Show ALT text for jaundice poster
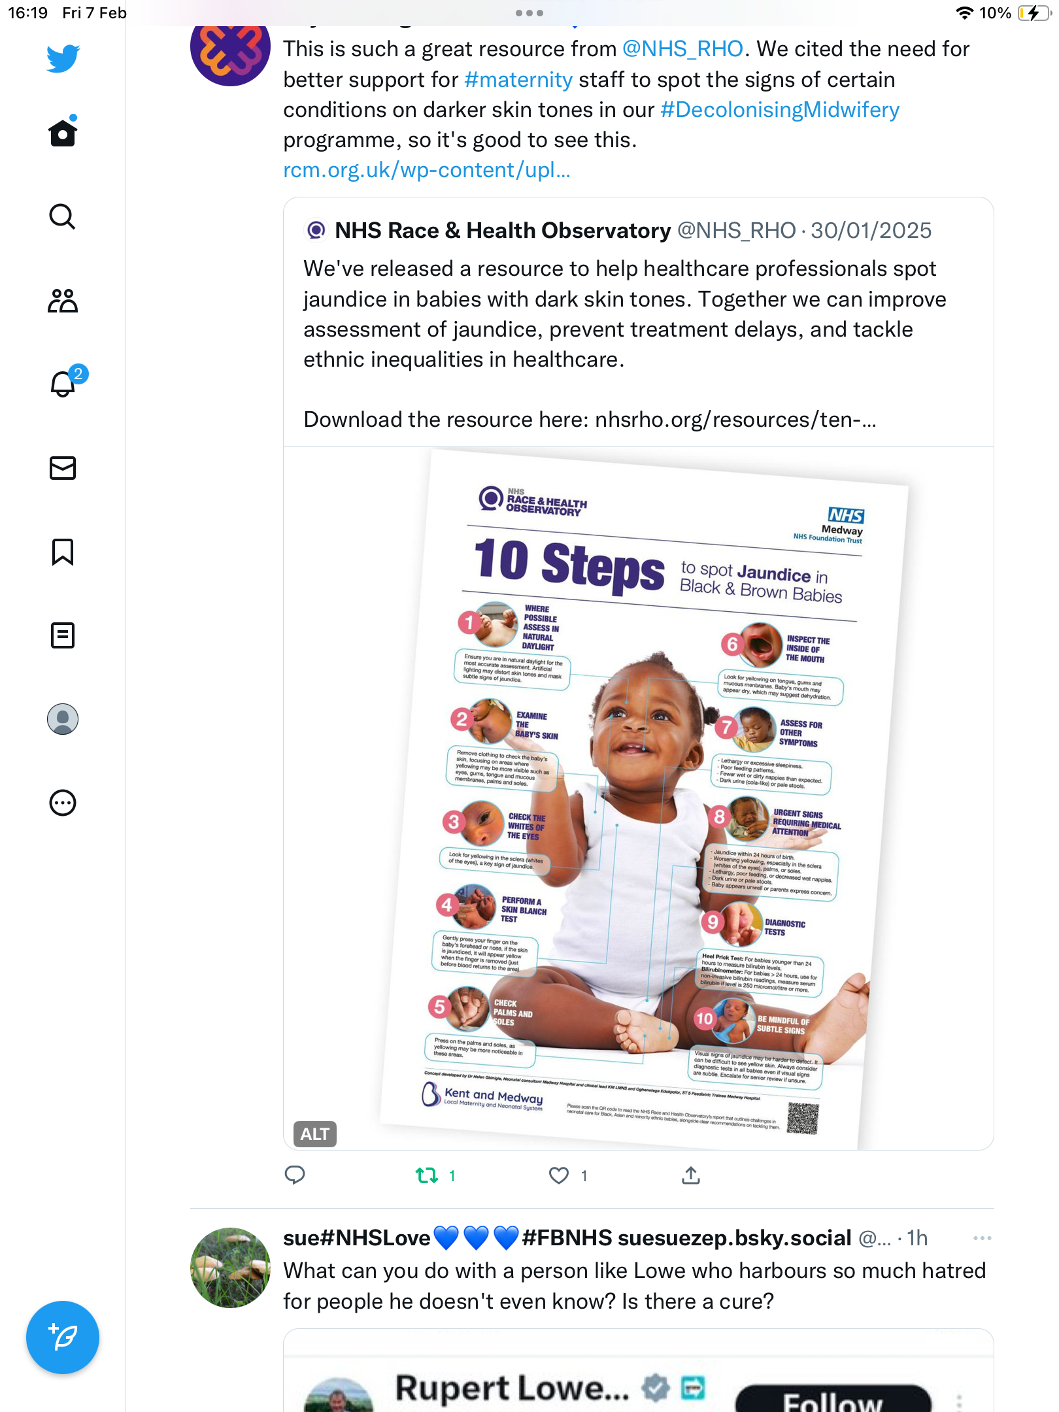 pyautogui.click(x=315, y=1134)
